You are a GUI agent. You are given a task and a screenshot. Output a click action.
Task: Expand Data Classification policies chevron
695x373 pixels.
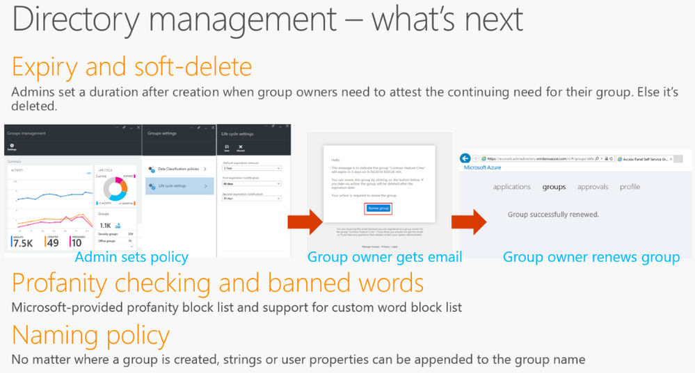click(x=205, y=169)
